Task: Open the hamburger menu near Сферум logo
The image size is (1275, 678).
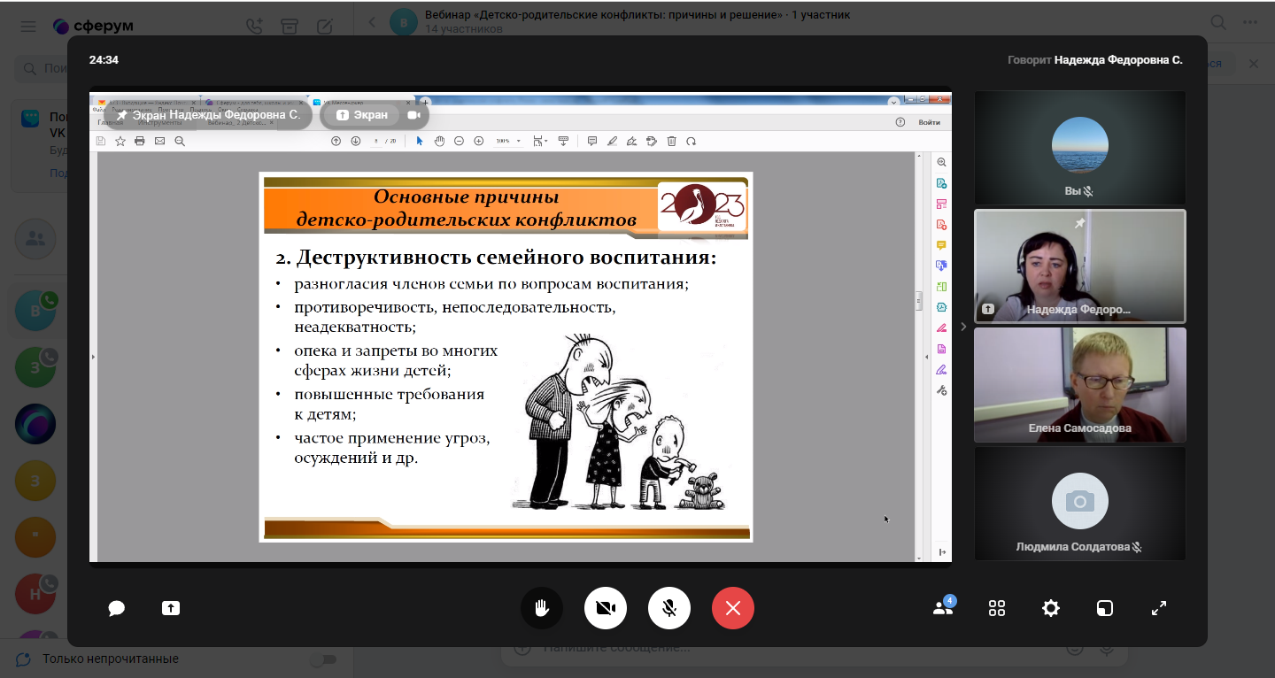Action: (28, 27)
